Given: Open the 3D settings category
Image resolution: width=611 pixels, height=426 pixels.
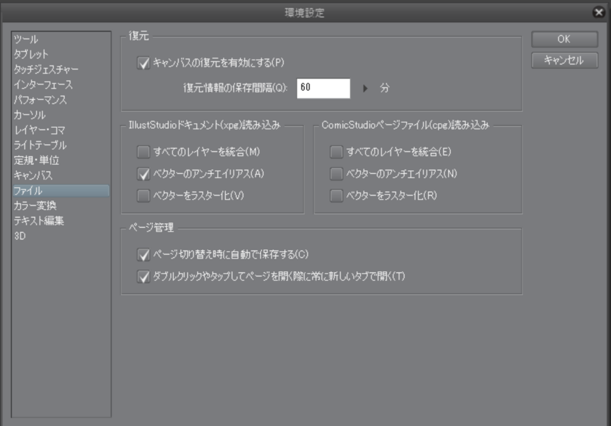Looking at the screenshot, I should point(61,236).
